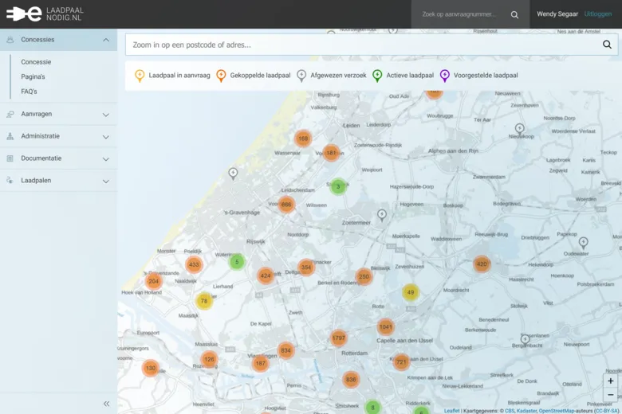Click the postcode or address search field

point(359,45)
